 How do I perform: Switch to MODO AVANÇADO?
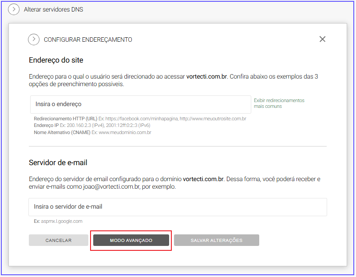tap(131, 240)
